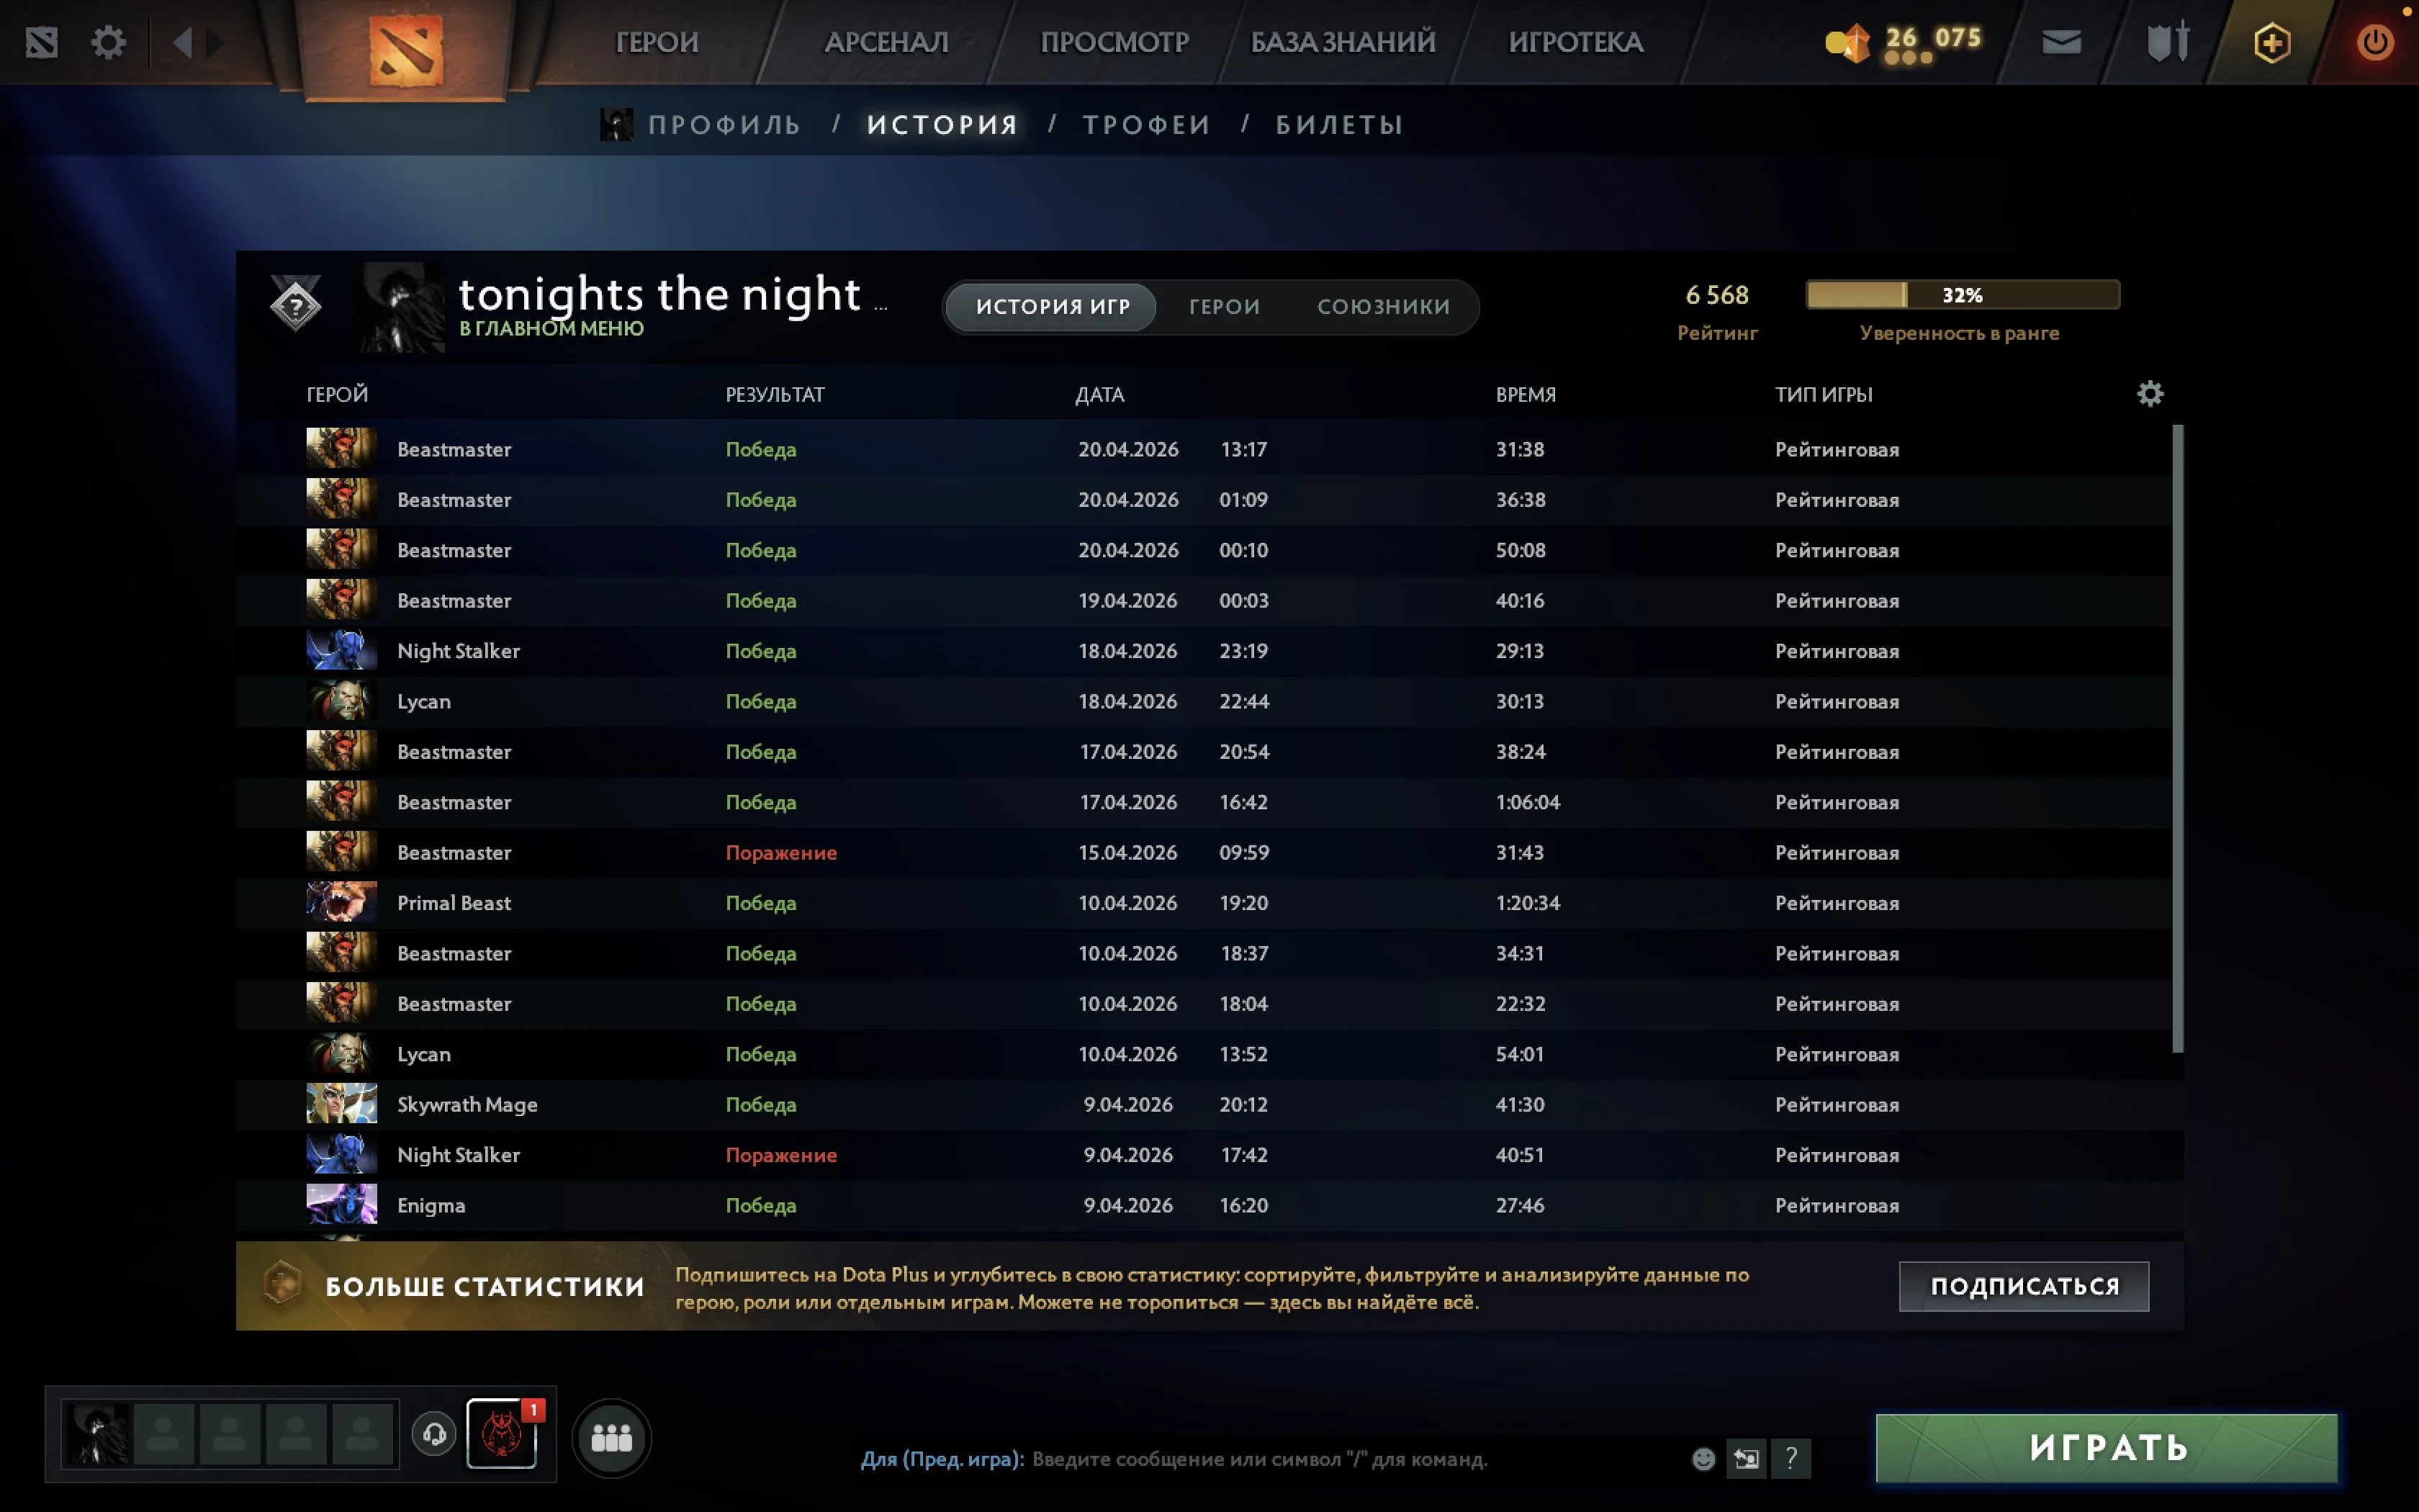
Task: Click the Dota 2 logo home button
Action: [406, 50]
